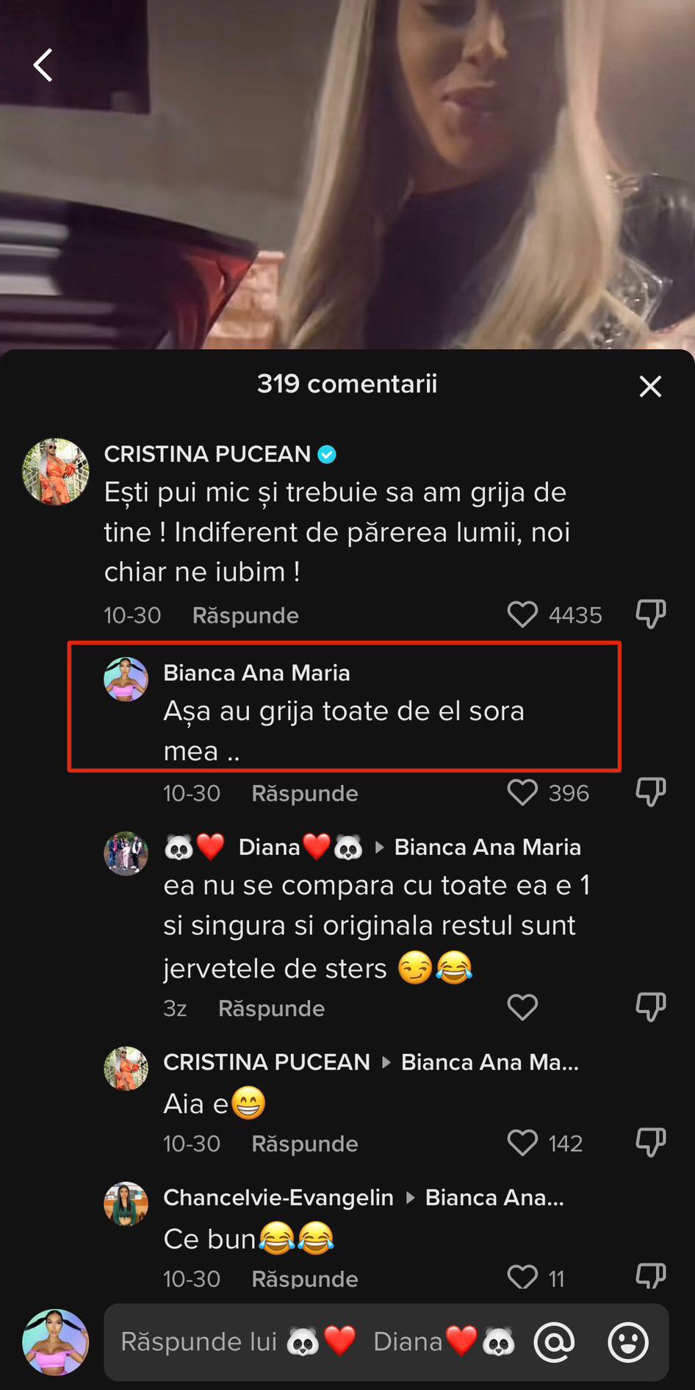Close the comments panel
The width and height of the screenshot is (695, 1390).
(649, 386)
